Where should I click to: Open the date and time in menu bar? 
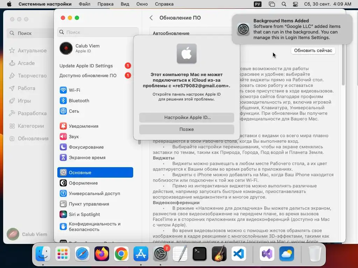click(x=328, y=4)
